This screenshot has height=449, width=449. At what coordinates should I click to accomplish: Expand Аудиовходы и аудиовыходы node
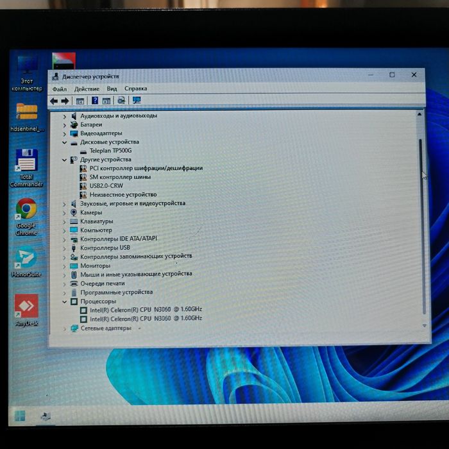click(64, 116)
